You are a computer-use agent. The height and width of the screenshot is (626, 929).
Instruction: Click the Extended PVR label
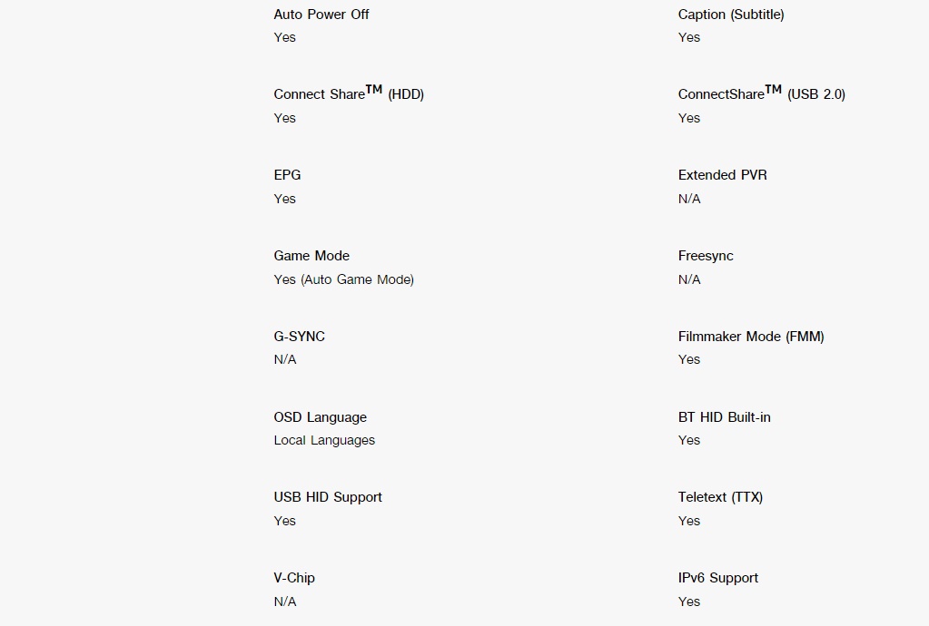click(722, 175)
